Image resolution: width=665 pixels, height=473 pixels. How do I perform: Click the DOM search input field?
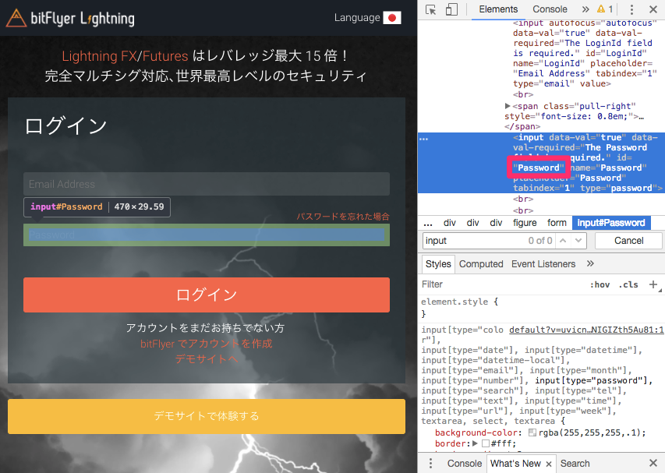tap(475, 241)
